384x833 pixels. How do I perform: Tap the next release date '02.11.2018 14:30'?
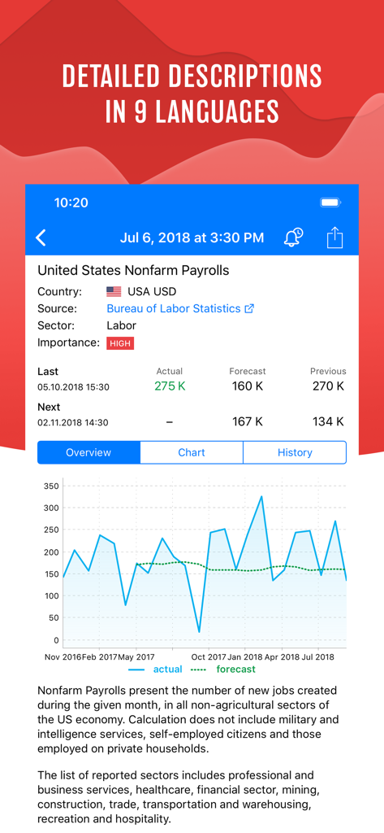click(73, 423)
